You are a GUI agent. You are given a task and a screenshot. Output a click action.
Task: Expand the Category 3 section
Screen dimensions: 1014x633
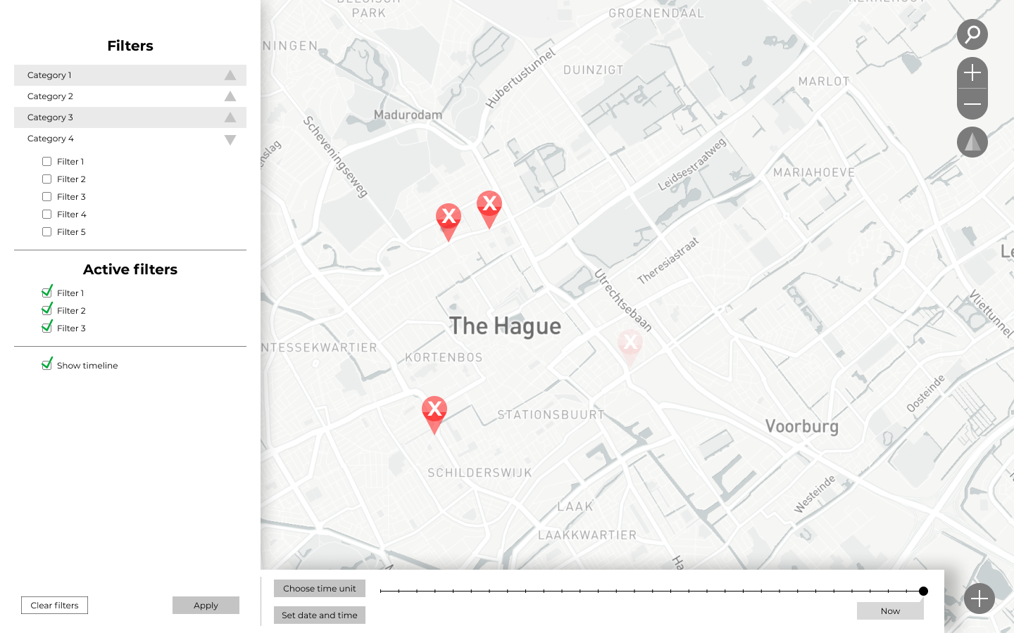click(230, 117)
